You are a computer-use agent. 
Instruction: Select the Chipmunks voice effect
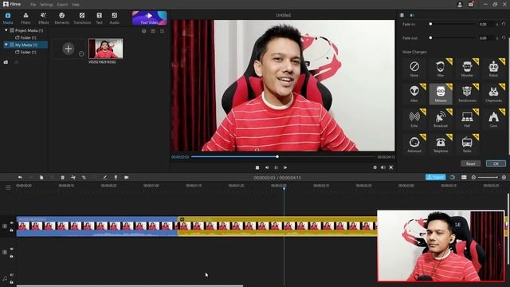tap(493, 93)
